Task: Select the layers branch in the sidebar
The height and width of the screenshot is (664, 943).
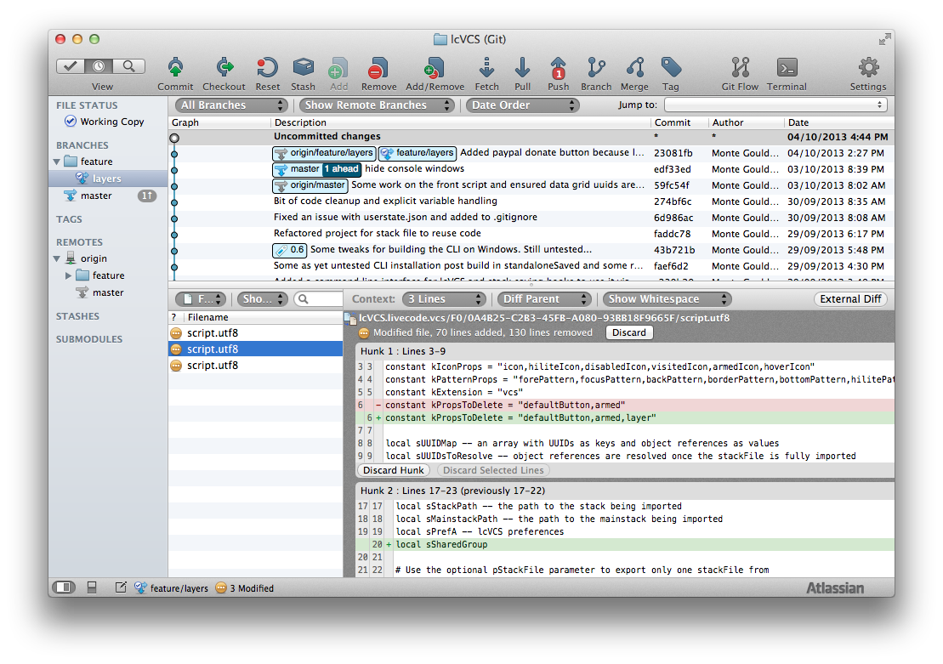Action: click(x=108, y=179)
